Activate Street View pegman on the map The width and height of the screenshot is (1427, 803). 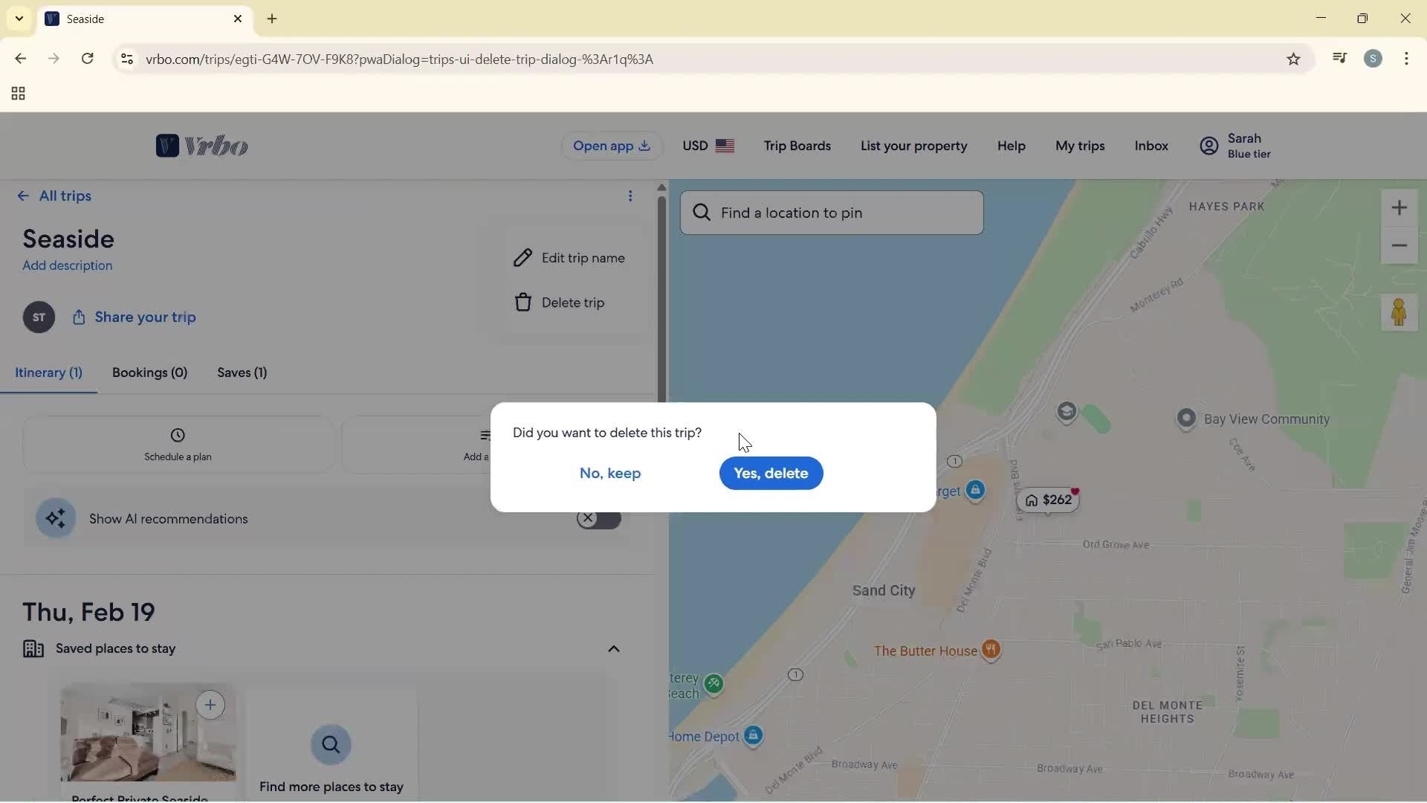tap(1400, 313)
